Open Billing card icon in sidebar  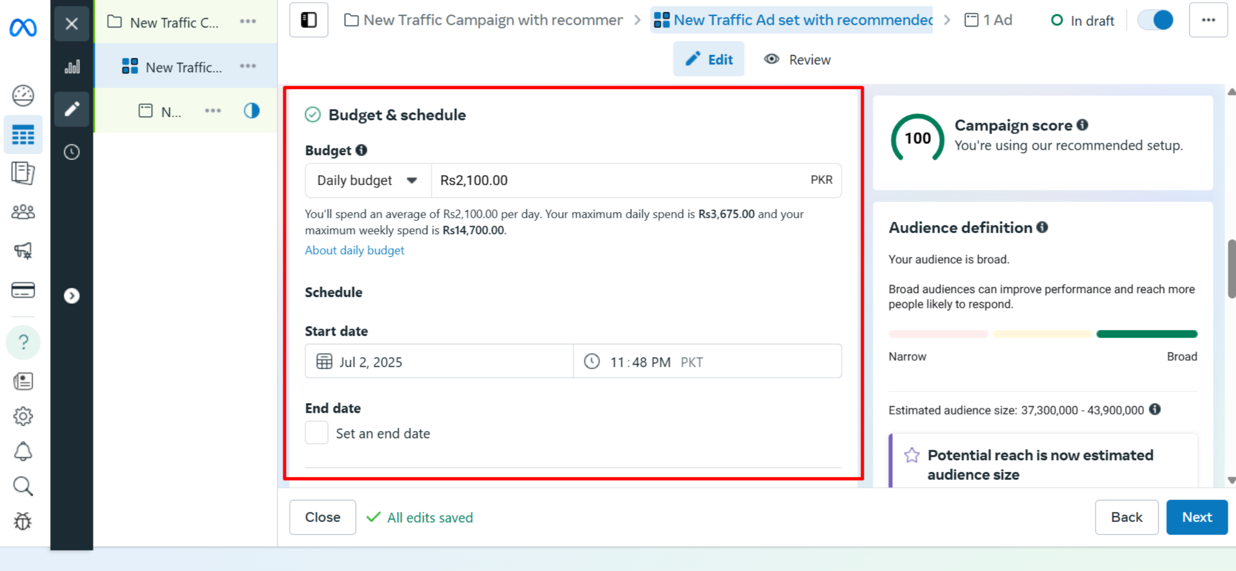[23, 290]
